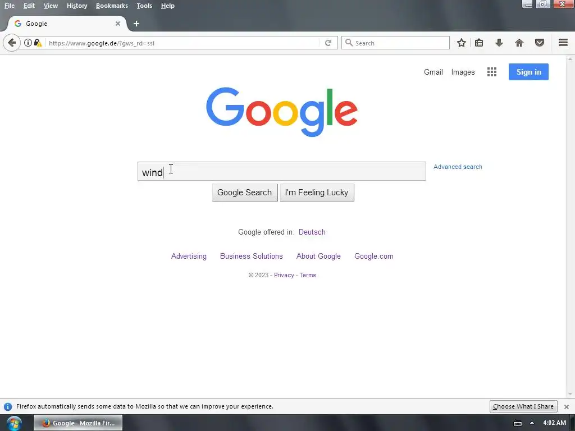Screen dimensions: 575x431
Task: Open the Images link
Action: click(x=463, y=72)
